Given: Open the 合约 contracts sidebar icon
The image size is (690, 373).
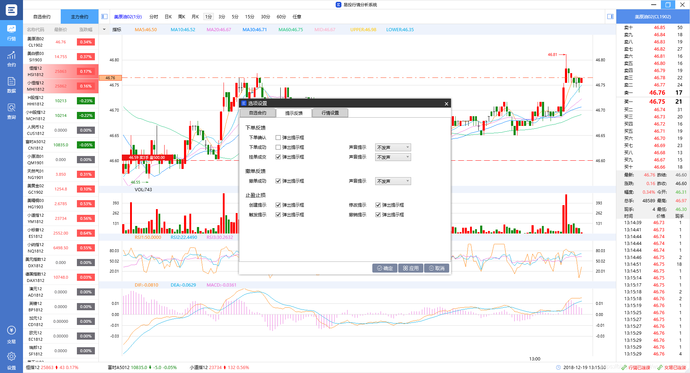Looking at the screenshot, I should click(11, 59).
